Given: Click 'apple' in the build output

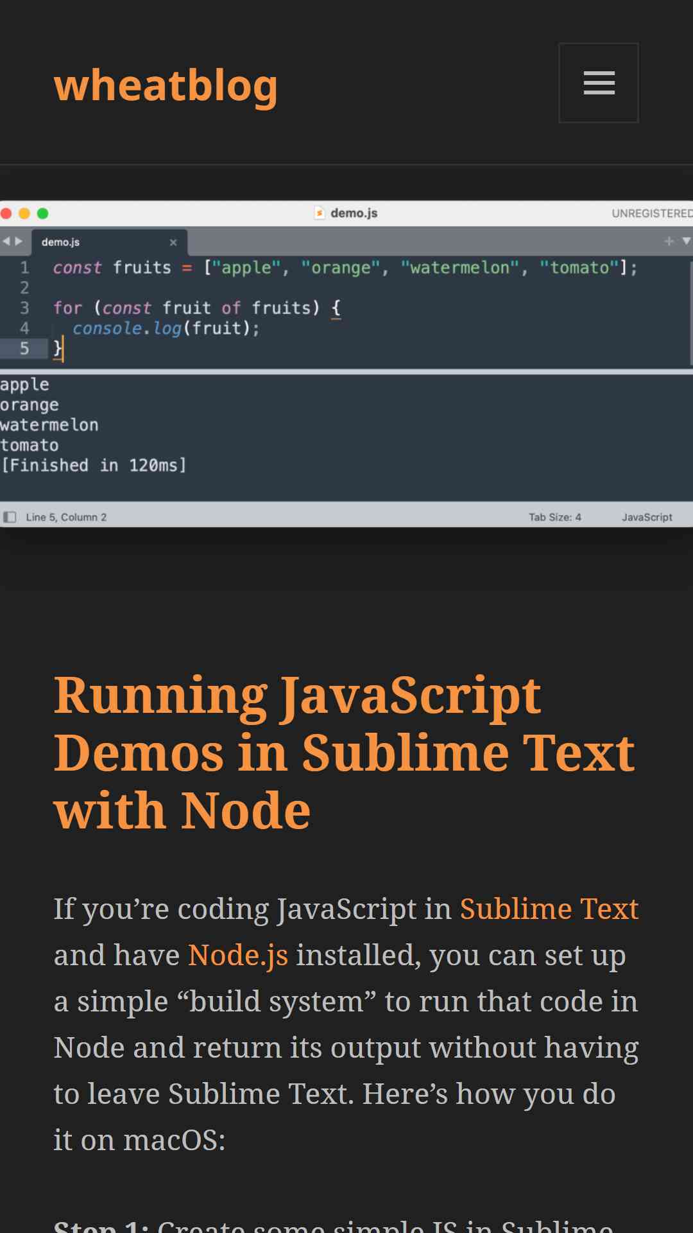Looking at the screenshot, I should 24,384.
